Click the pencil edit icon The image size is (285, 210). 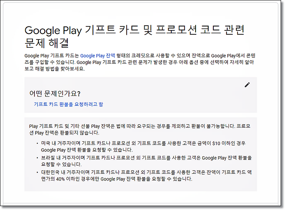click(x=247, y=85)
